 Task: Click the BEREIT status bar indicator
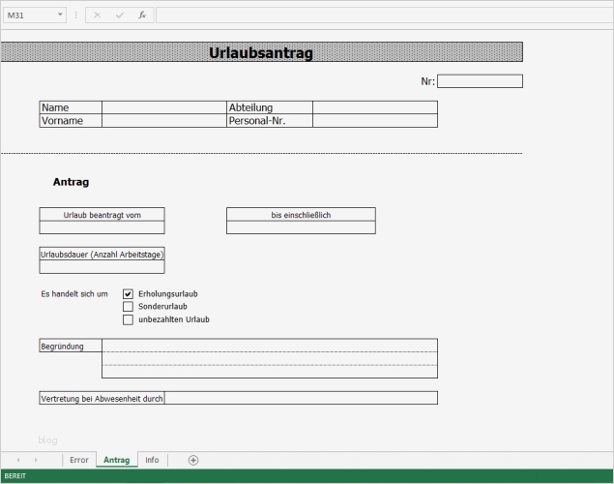click(15, 475)
